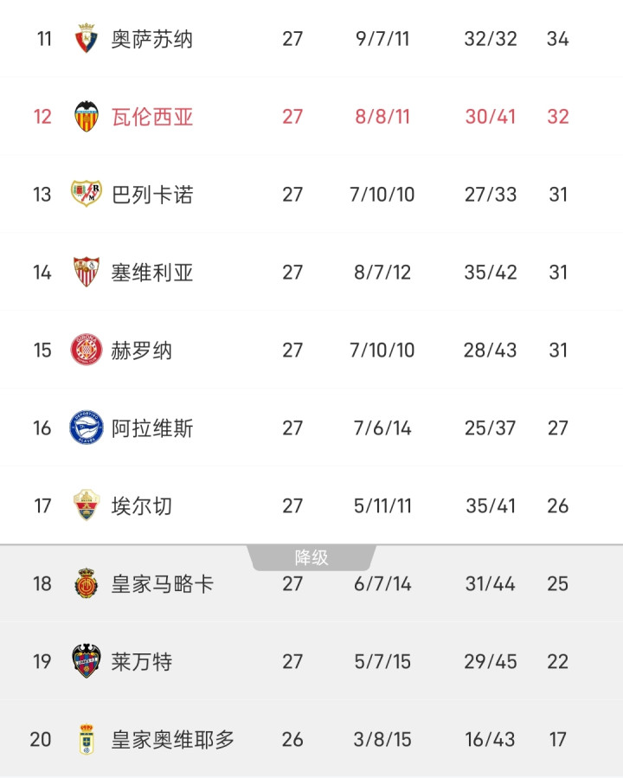Screen dimensions: 623x778
Task: Click the Mallorca club crest
Action: (x=87, y=583)
